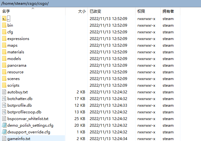
Task: Select the materials folder name
Action: (x=16, y=52)
